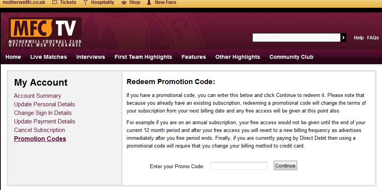Click the Shop basket icon
Image resolution: width=382 pixels, height=190 pixels.
click(124, 2)
